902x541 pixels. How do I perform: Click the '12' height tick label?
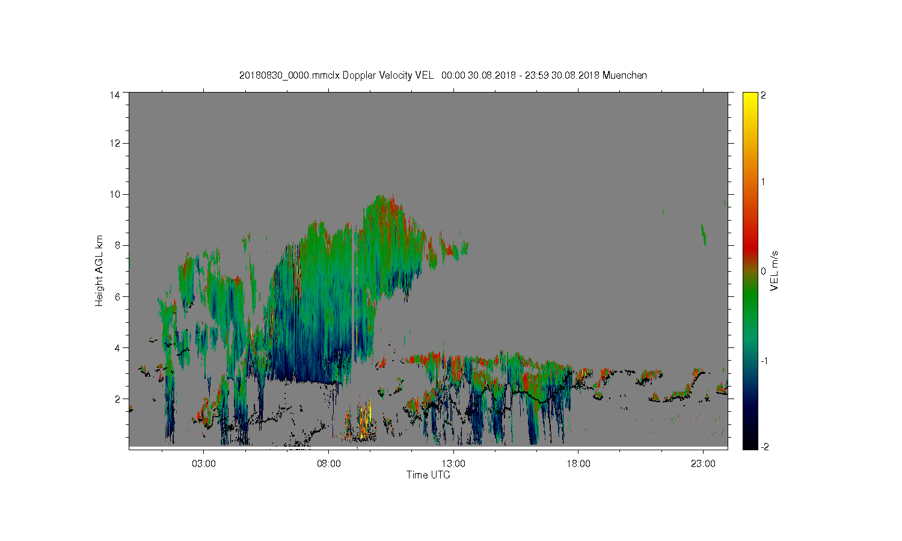pyautogui.click(x=114, y=143)
